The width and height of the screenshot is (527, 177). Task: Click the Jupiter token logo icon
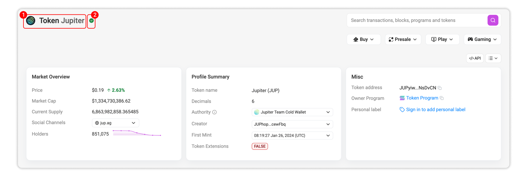[x=31, y=20]
